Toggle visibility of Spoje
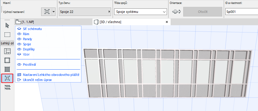 pos(19,44)
